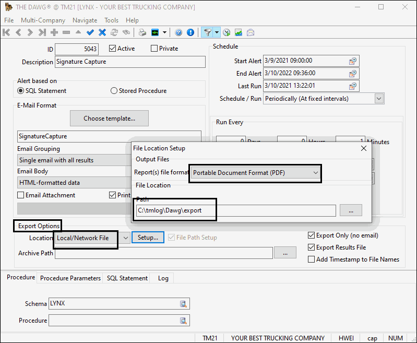Click the Setup... button
417x343 pixels.
pyautogui.click(x=148, y=238)
